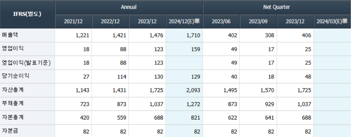Click 영업이익 estimate value 159
Screen dimensions: 351x137
coord(196,50)
